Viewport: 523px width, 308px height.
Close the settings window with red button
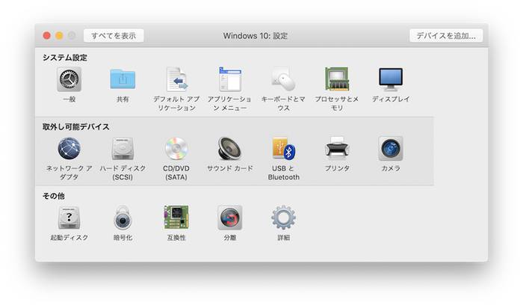coord(46,36)
